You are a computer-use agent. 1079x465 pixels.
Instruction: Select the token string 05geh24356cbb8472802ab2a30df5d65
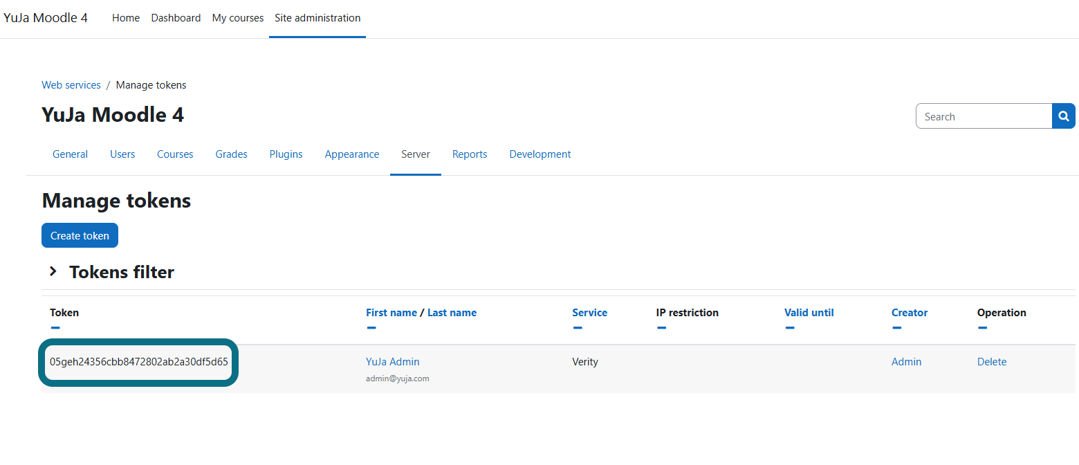click(139, 362)
